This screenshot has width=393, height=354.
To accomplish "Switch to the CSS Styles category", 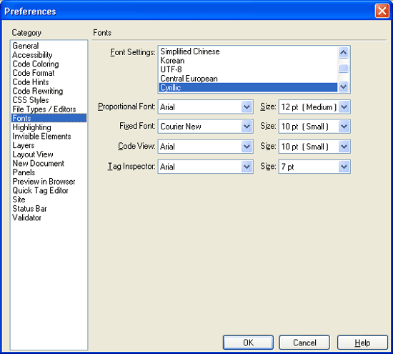I will (x=31, y=100).
